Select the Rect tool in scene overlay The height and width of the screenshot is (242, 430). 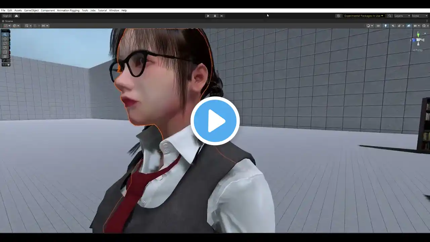(x=5, y=52)
